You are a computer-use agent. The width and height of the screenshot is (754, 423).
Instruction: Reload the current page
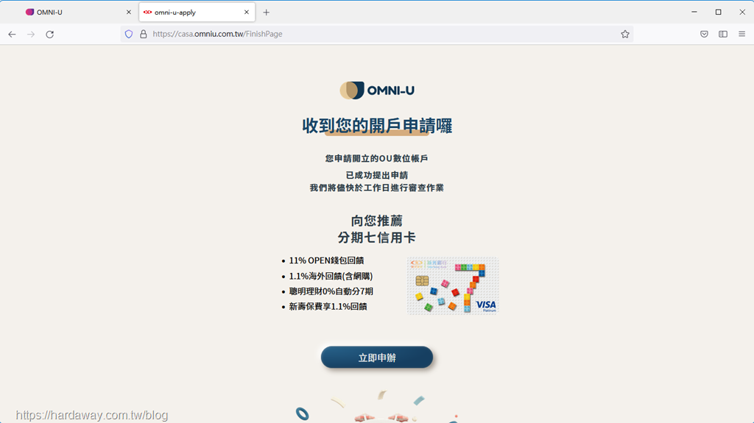pyautogui.click(x=49, y=34)
